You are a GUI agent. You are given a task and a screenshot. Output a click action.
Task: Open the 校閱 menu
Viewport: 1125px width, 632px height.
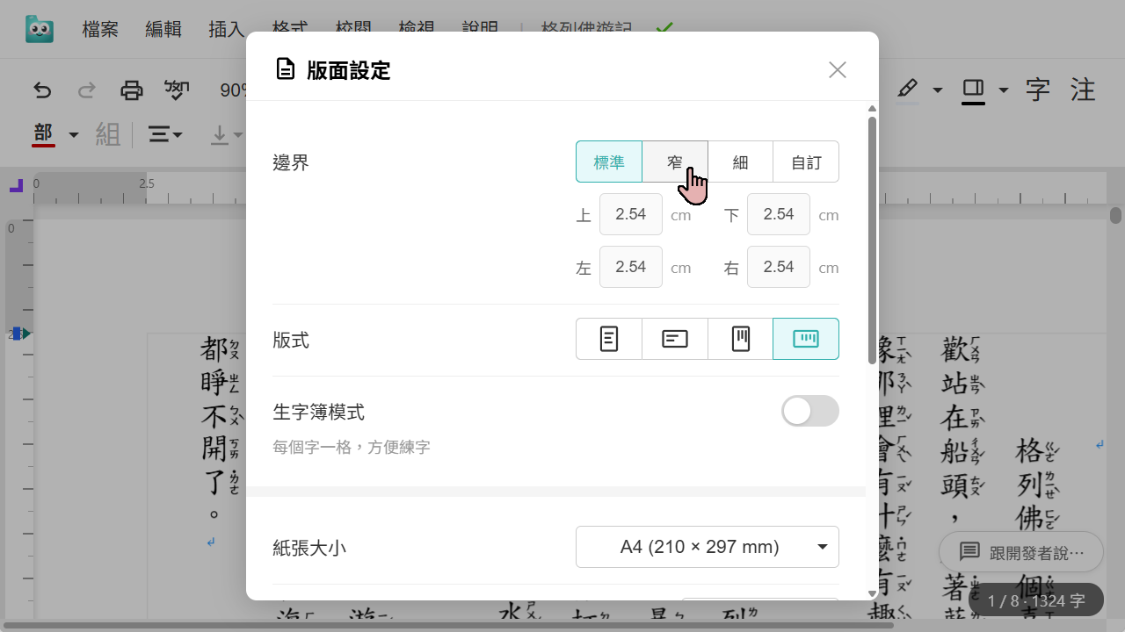353,27
